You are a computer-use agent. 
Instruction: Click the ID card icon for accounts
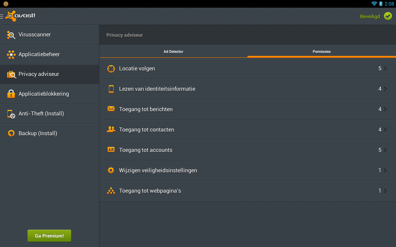[111, 149]
